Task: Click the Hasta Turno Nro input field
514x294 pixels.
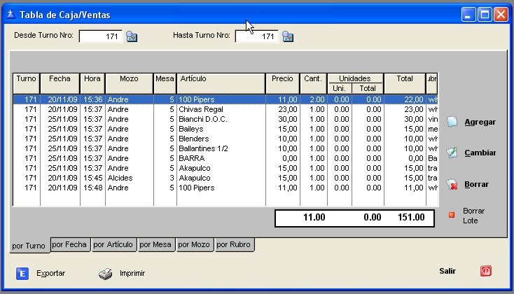Action: click(256, 36)
